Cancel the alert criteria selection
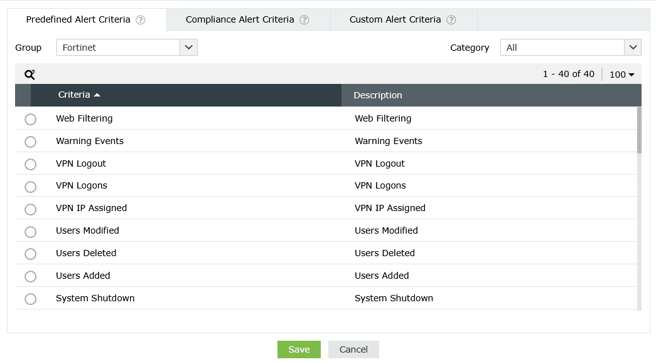Screen dimensions: 656x362 coord(353,349)
